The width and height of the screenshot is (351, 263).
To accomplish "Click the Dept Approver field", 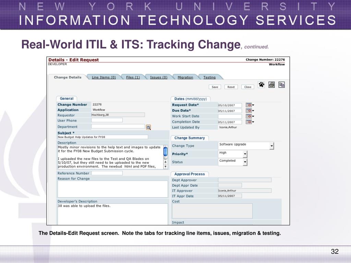I will tap(245, 180).
